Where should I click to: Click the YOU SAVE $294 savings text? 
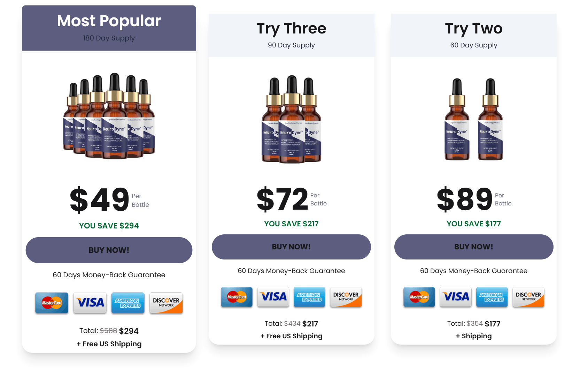tap(109, 226)
